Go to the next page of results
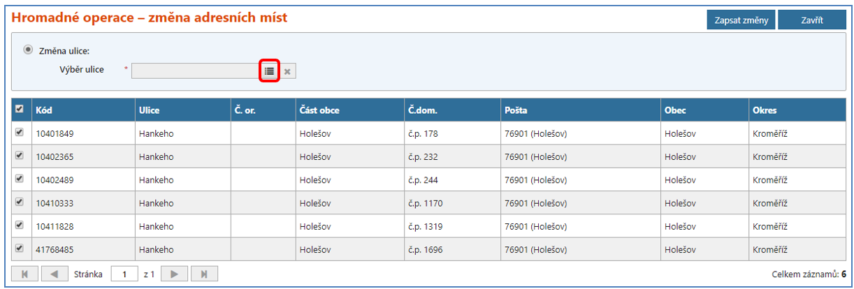This screenshot has height=289, width=854. pyautogui.click(x=175, y=274)
